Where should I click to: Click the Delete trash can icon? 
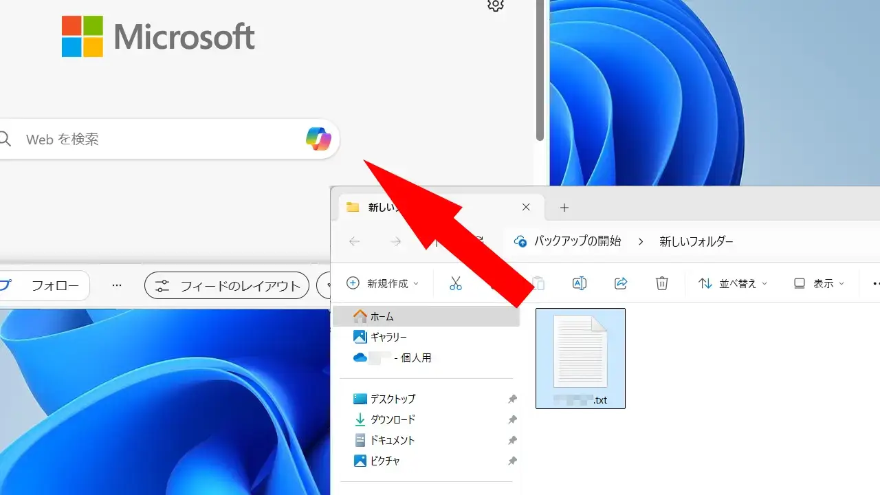tap(661, 283)
